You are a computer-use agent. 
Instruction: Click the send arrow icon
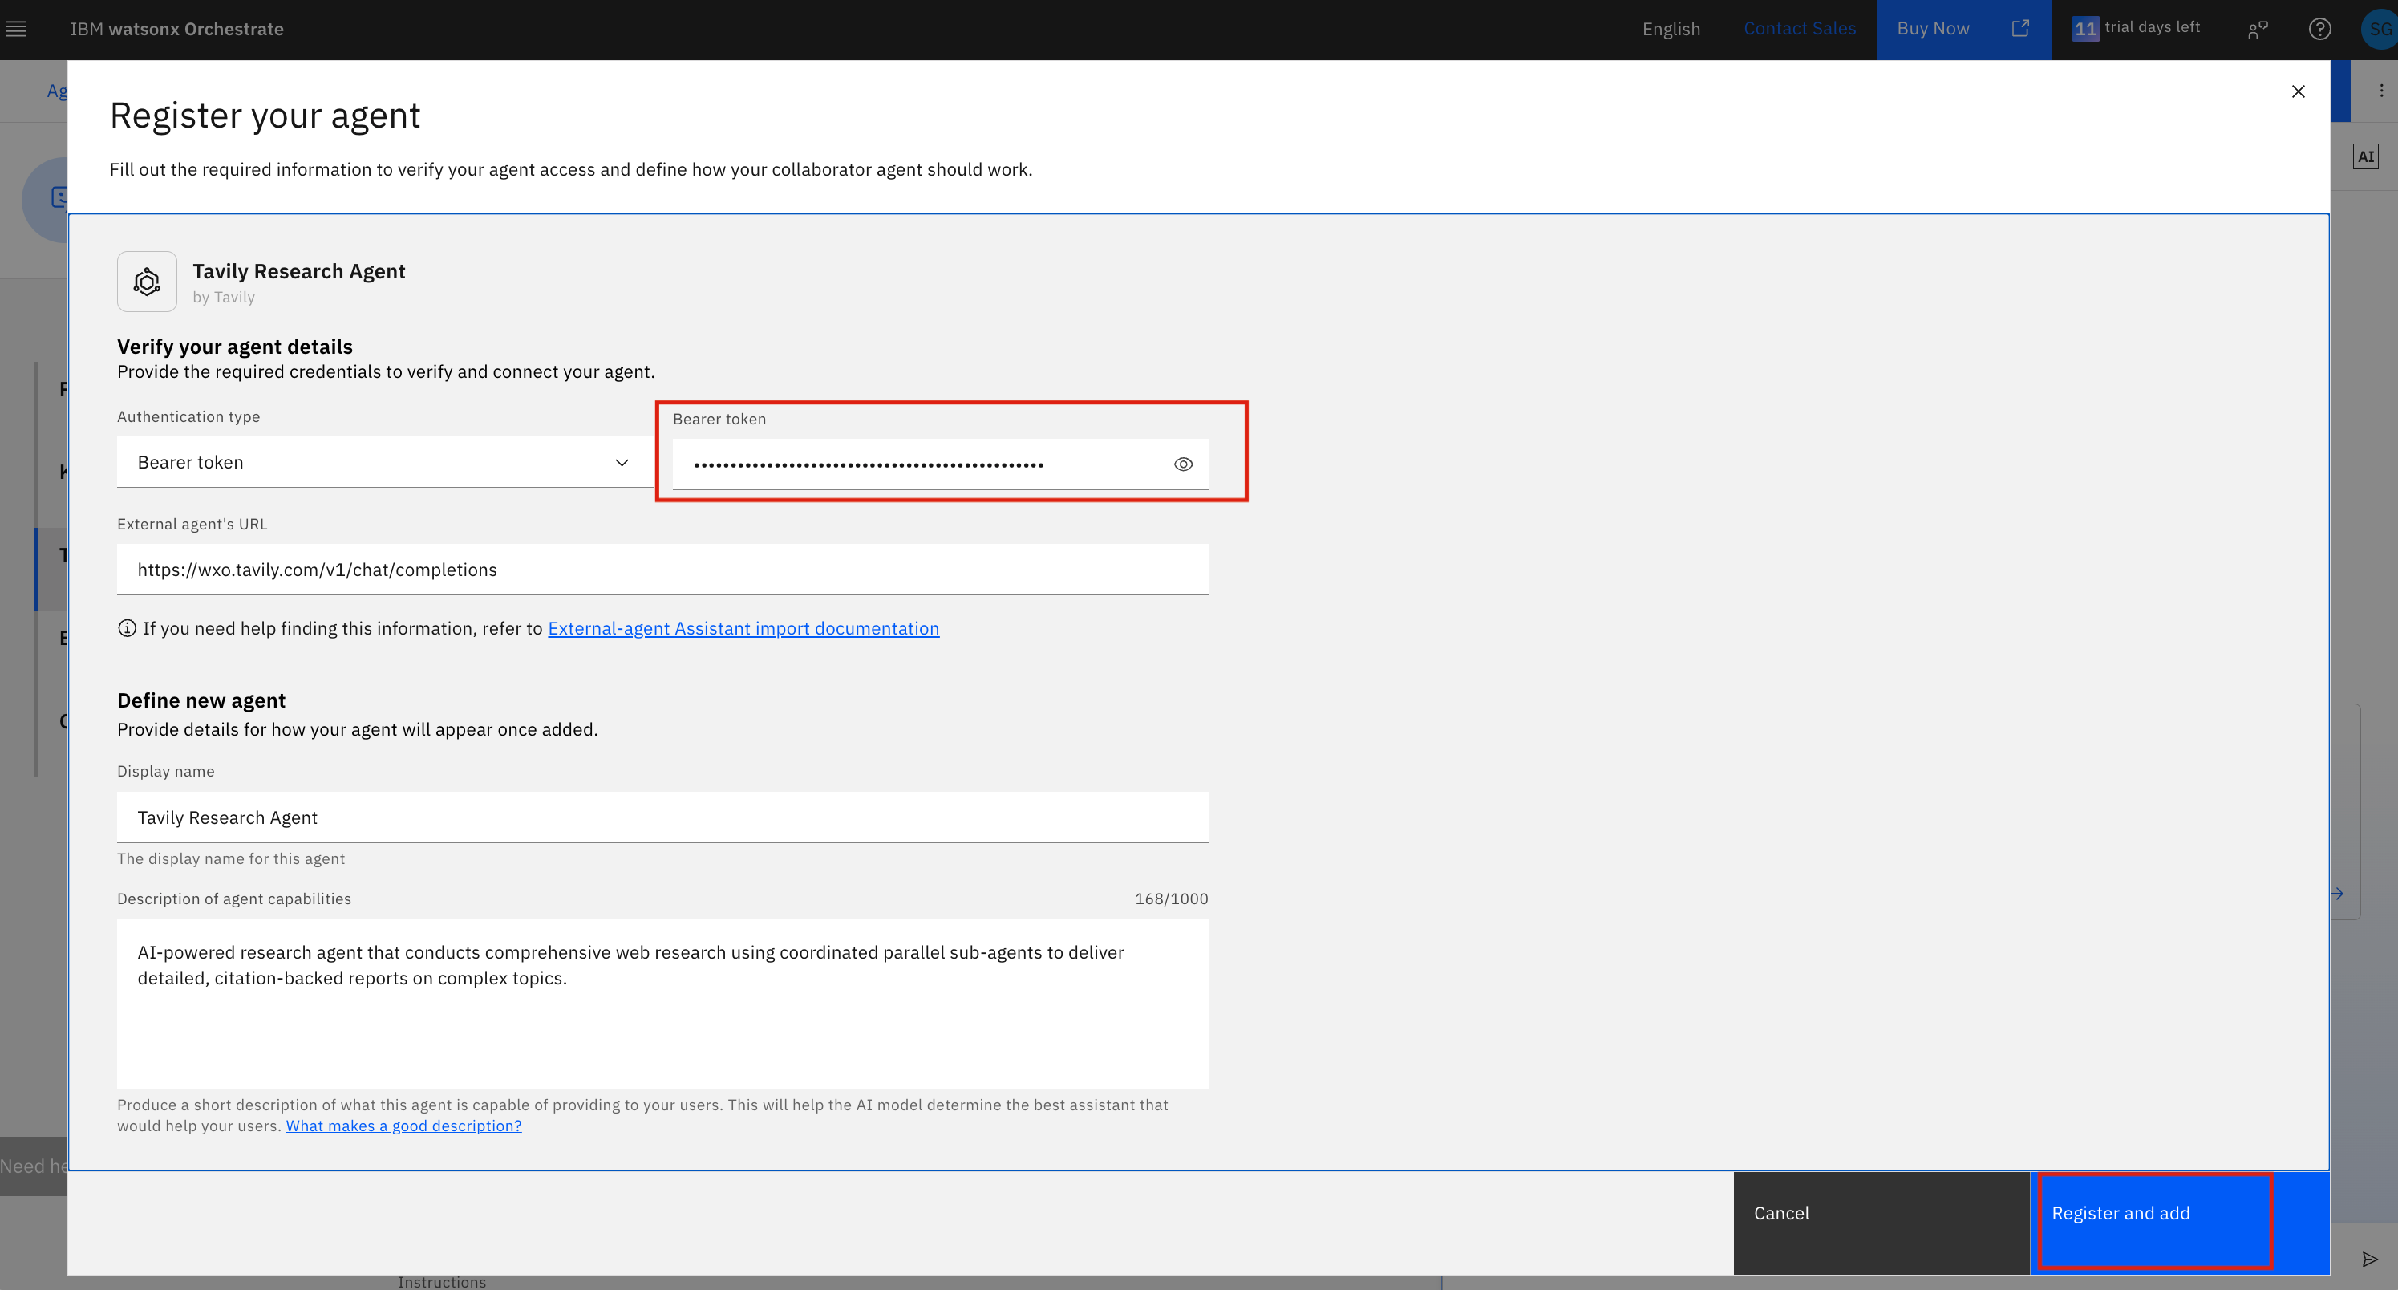point(2369,1260)
